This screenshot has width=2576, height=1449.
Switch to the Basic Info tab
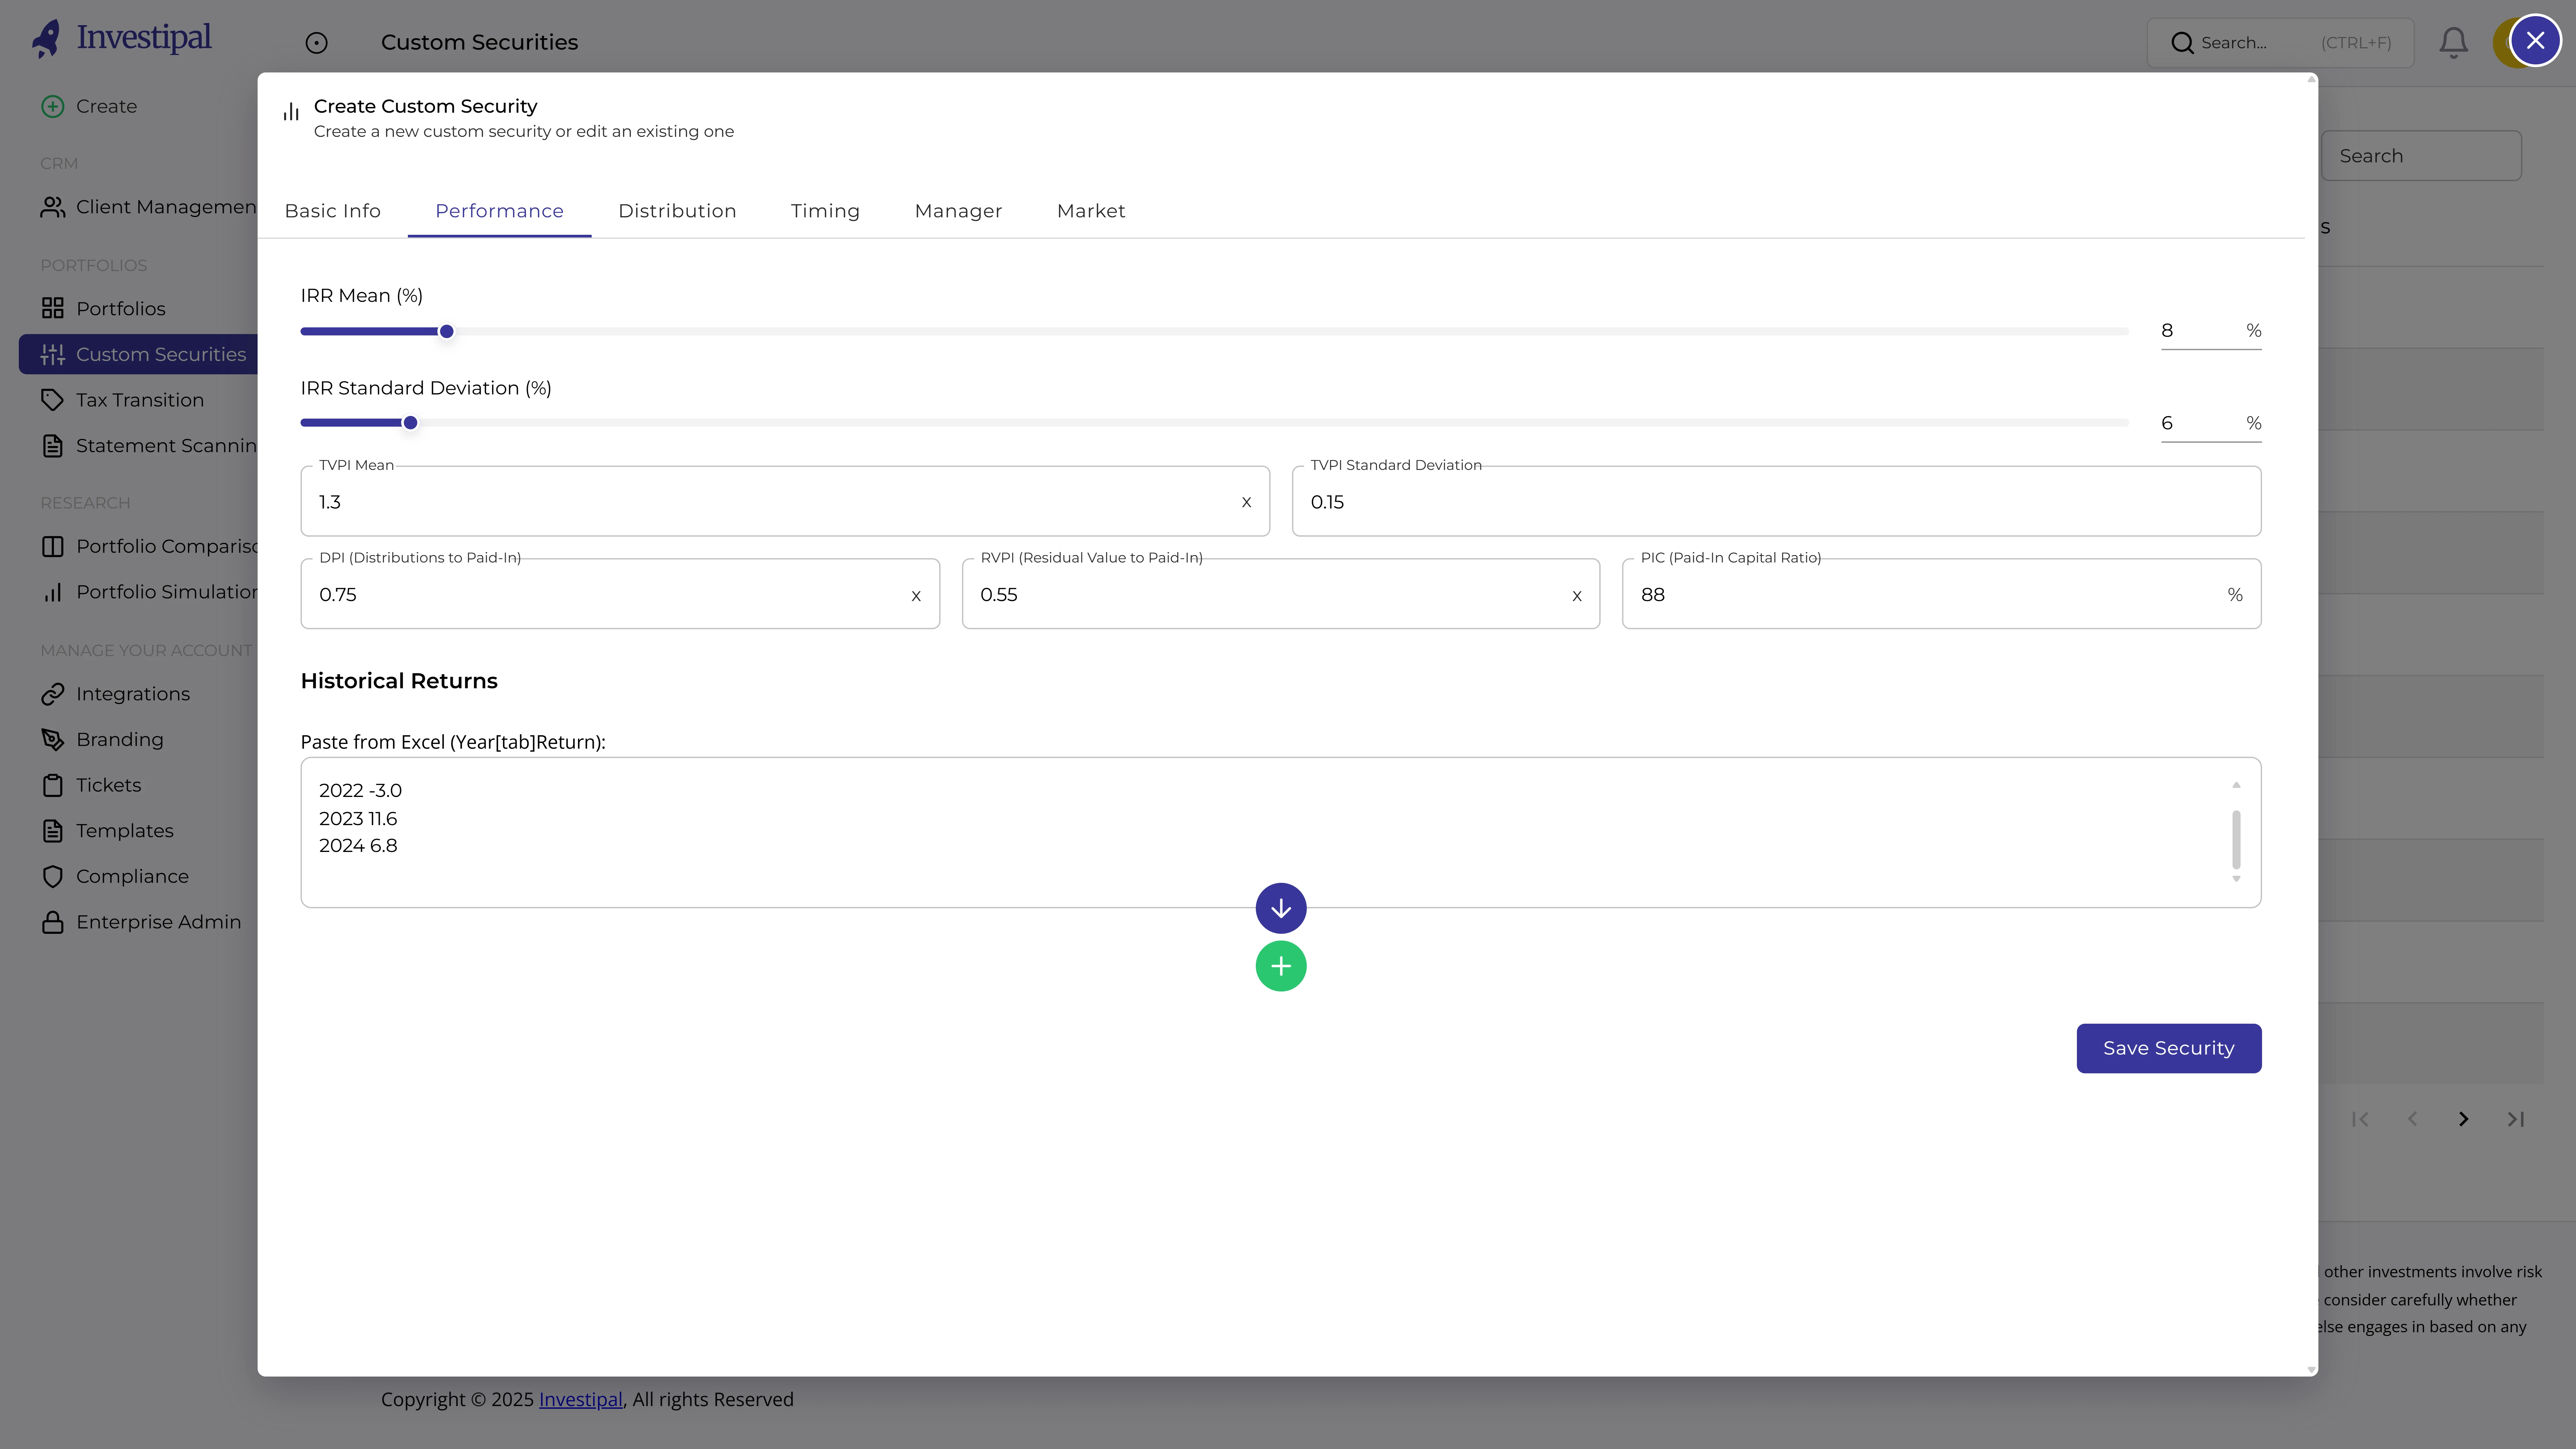click(333, 211)
